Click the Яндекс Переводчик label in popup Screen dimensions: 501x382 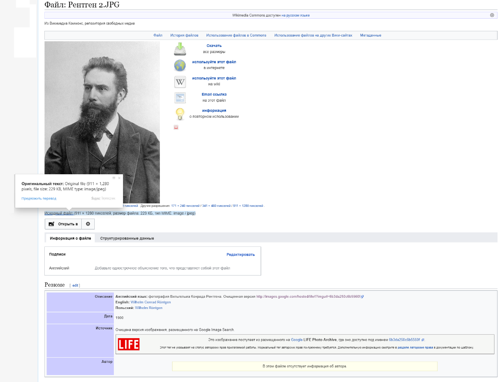tap(103, 199)
